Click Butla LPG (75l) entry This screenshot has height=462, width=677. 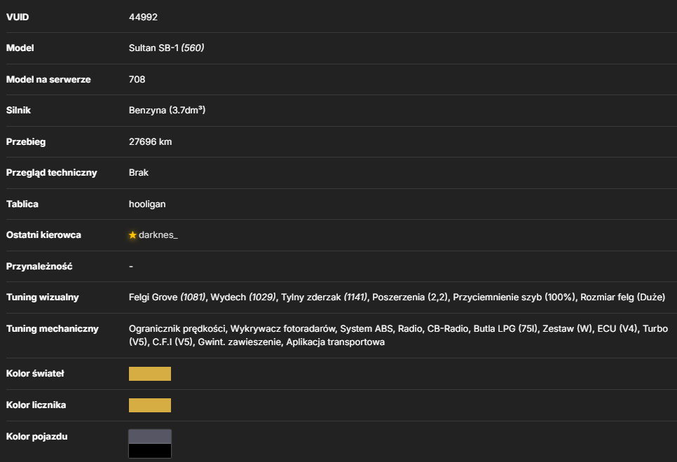(505, 329)
